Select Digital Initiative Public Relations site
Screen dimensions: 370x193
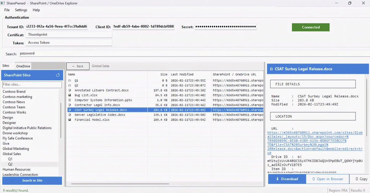tap(27, 128)
